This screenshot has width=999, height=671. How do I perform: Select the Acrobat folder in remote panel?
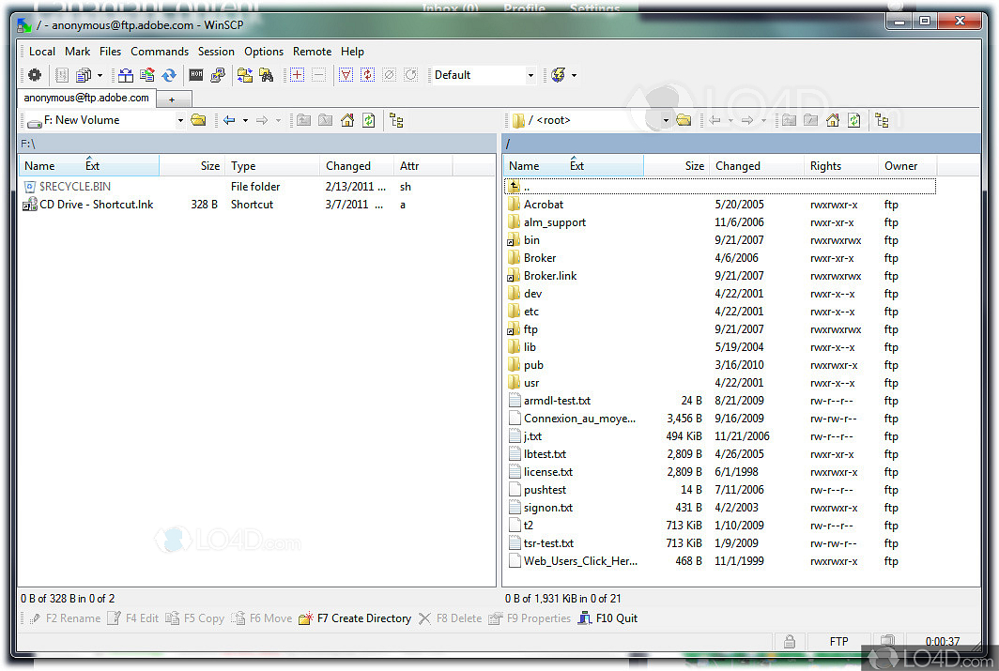[543, 205]
